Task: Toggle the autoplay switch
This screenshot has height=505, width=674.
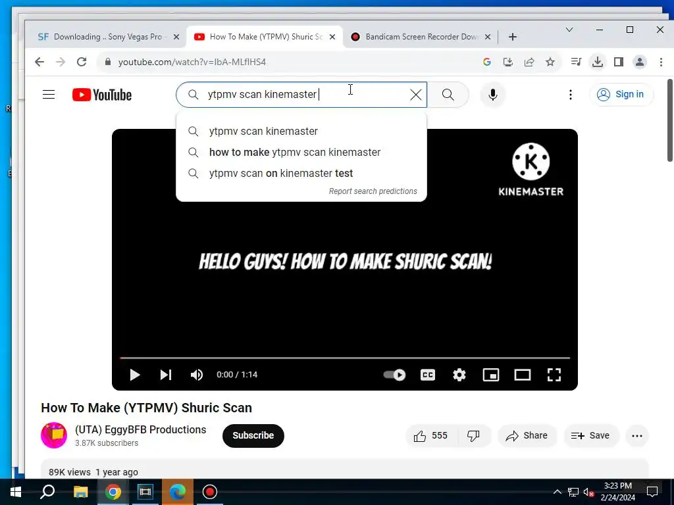Action: 394,375
